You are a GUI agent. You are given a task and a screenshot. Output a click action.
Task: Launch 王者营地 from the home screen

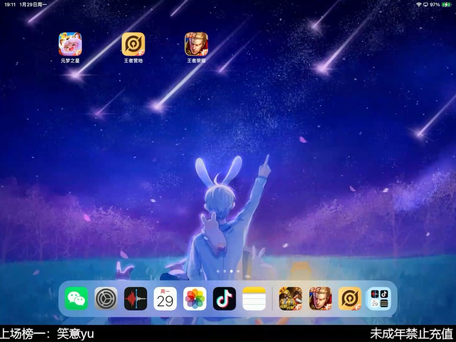pos(133,44)
